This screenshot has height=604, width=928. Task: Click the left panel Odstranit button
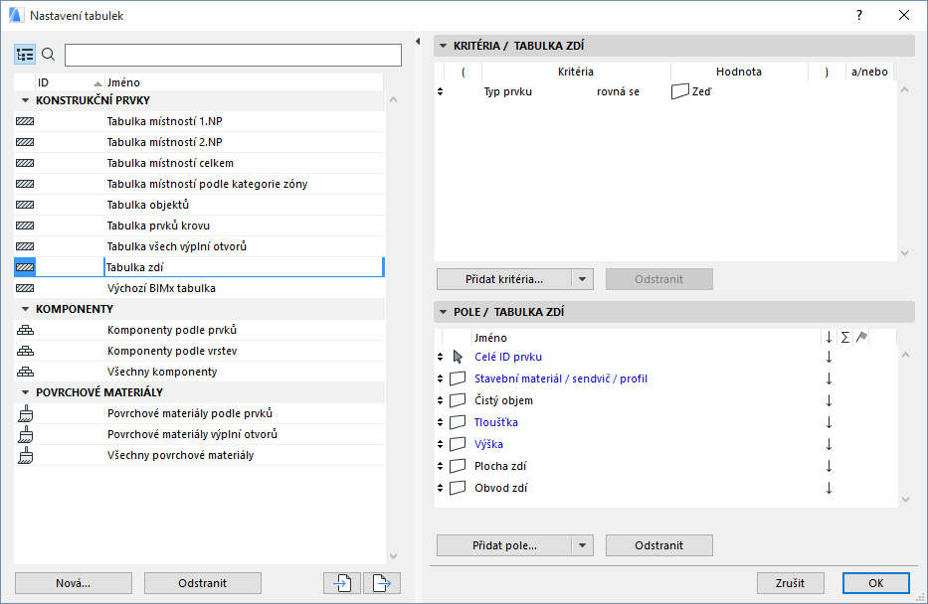click(x=202, y=583)
